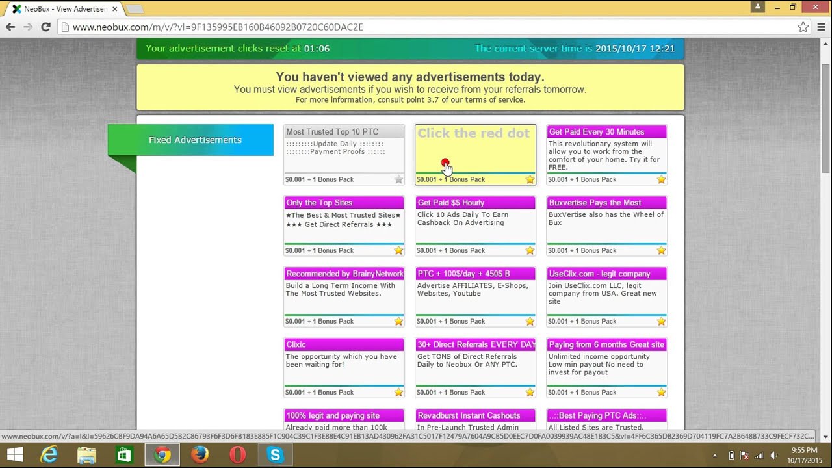Open Chrome menu (three bars)
The image size is (832, 468).
(x=822, y=27)
